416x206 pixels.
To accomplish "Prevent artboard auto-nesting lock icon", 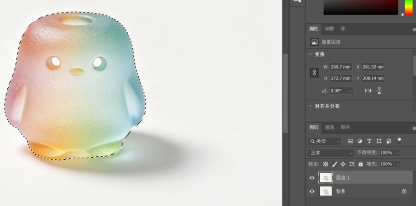I will click(352, 164).
